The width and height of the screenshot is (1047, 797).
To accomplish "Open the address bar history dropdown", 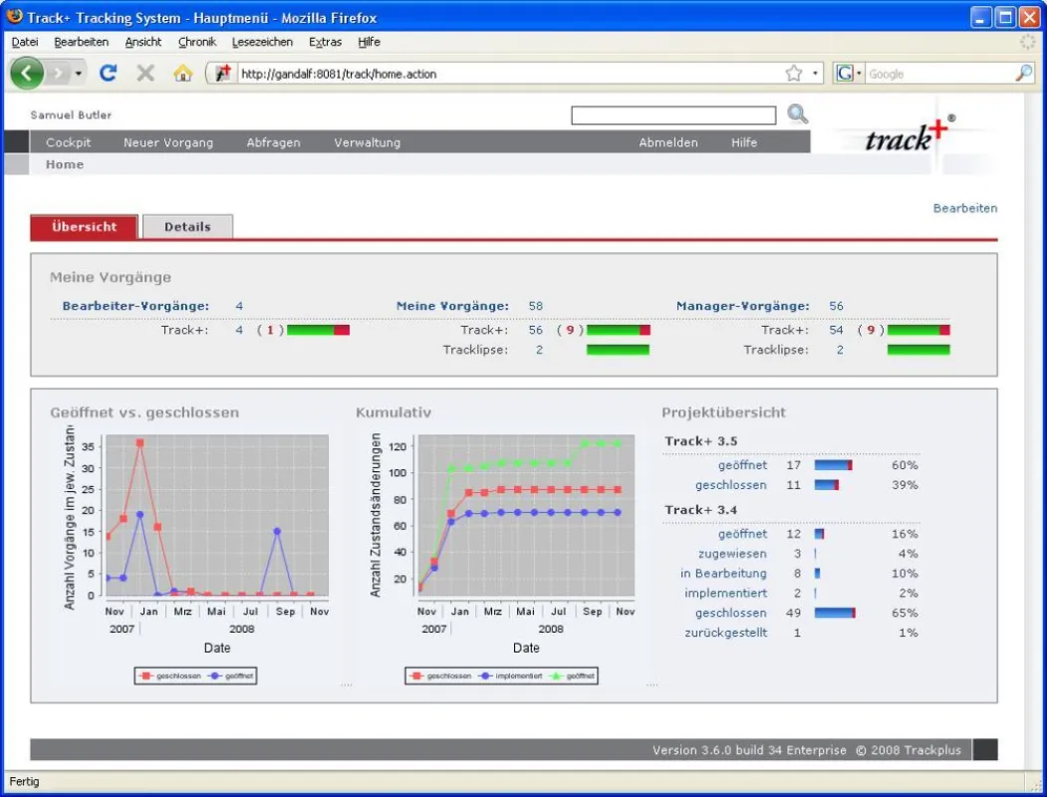I will click(815, 74).
